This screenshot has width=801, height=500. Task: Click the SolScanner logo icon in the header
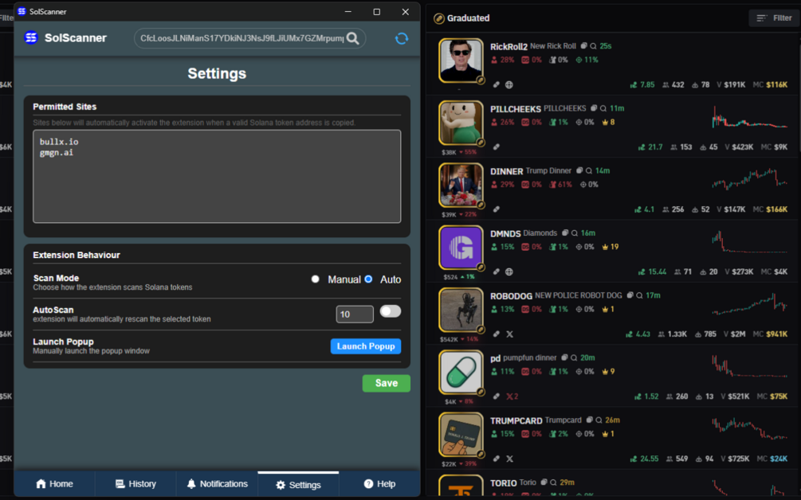tap(31, 37)
